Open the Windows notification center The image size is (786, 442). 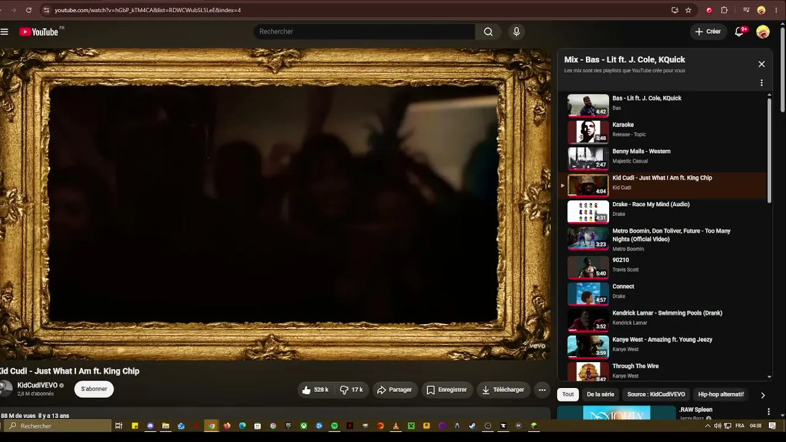[x=772, y=426]
